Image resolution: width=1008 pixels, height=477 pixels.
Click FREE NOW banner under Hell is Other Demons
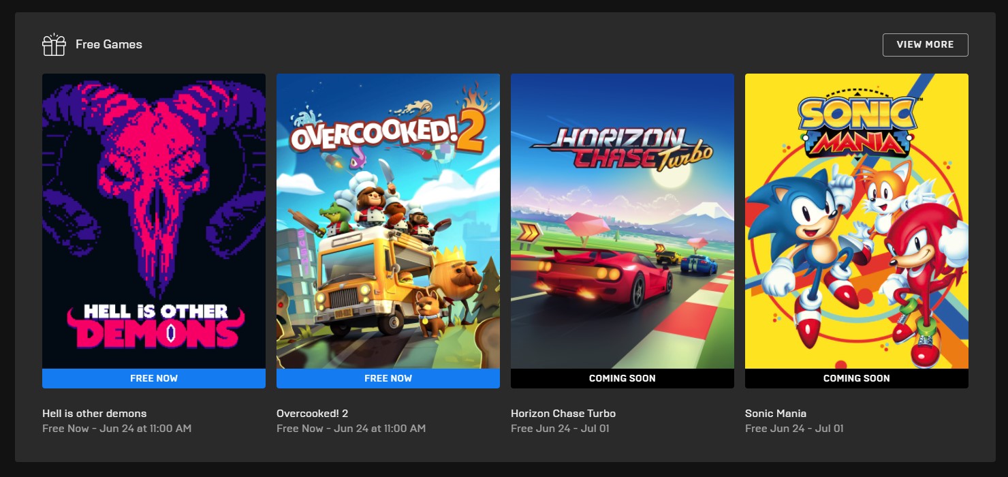(x=154, y=378)
